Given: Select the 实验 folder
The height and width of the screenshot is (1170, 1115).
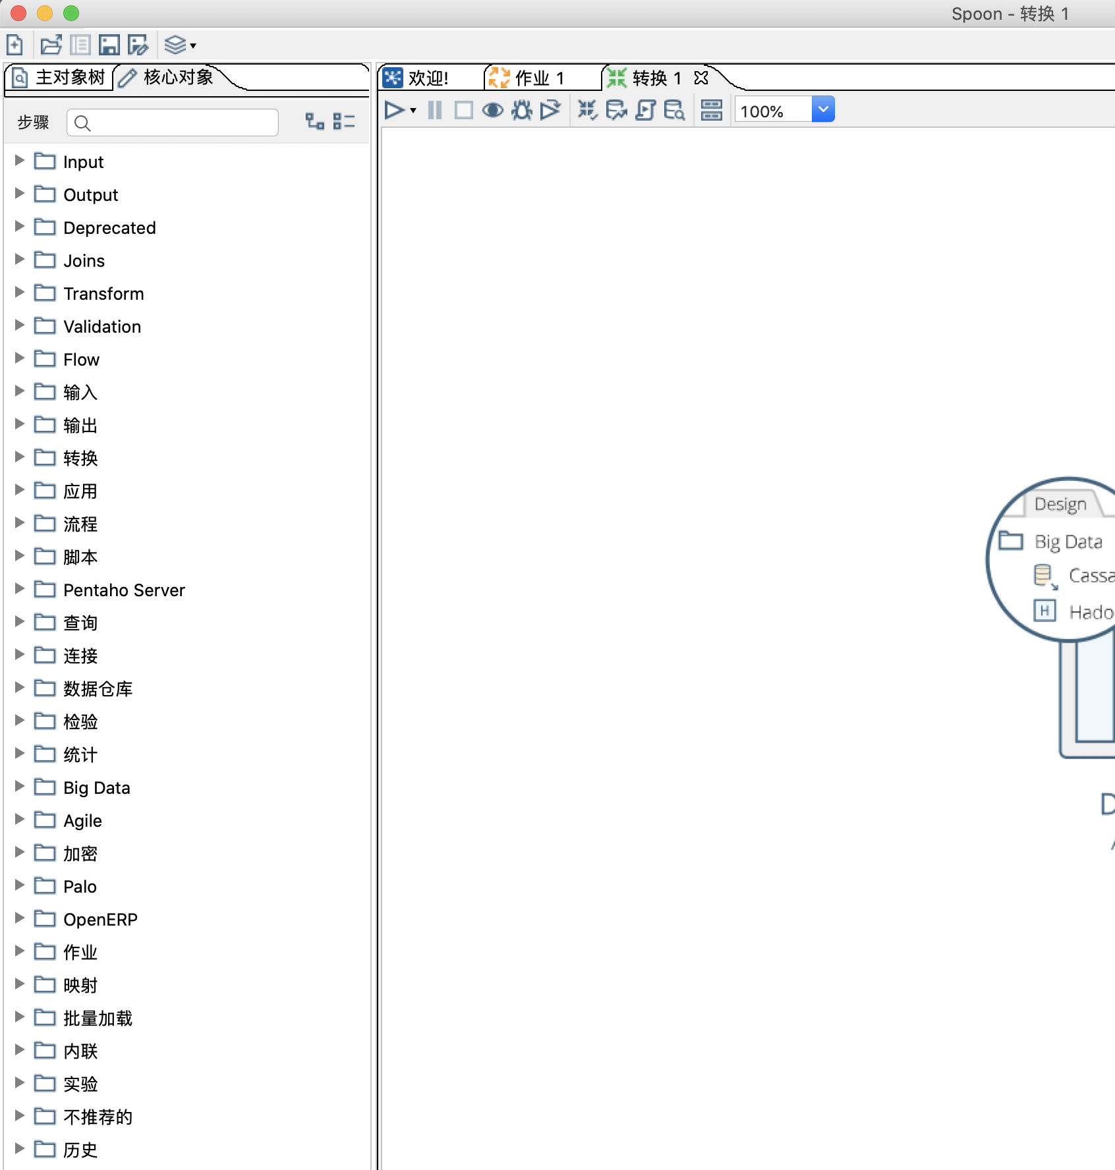Looking at the screenshot, I should tap(80, 1084).
